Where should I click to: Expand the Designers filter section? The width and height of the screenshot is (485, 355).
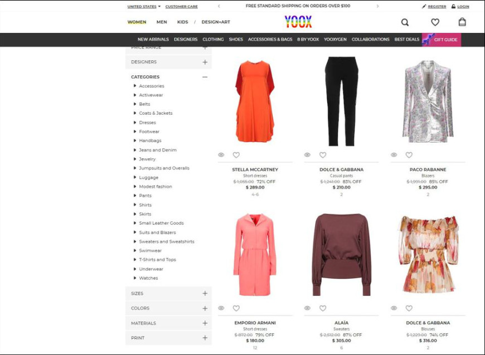168,62
